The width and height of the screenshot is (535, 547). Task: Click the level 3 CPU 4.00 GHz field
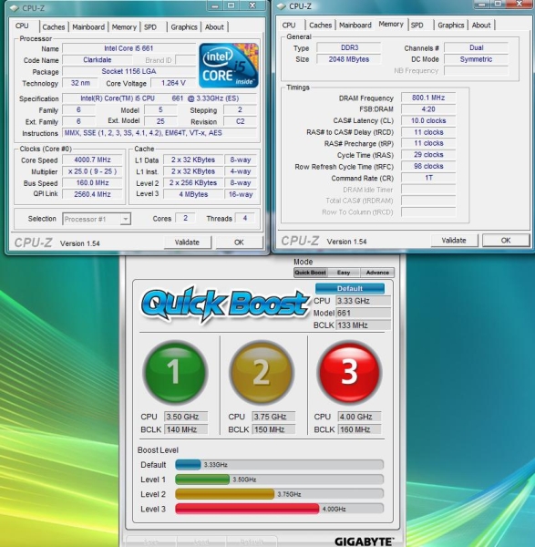359,417
